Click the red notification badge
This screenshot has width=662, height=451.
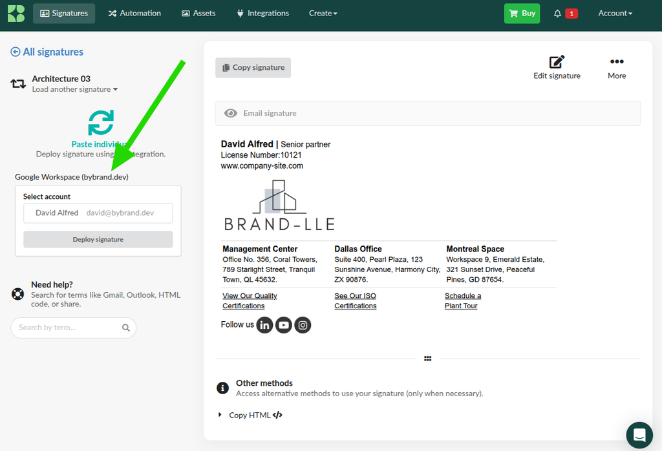click(571, 14)
